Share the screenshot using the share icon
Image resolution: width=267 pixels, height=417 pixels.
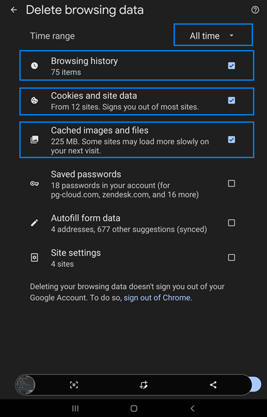point(213,385)
